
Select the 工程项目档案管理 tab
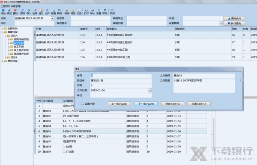[x=11, y=6]
